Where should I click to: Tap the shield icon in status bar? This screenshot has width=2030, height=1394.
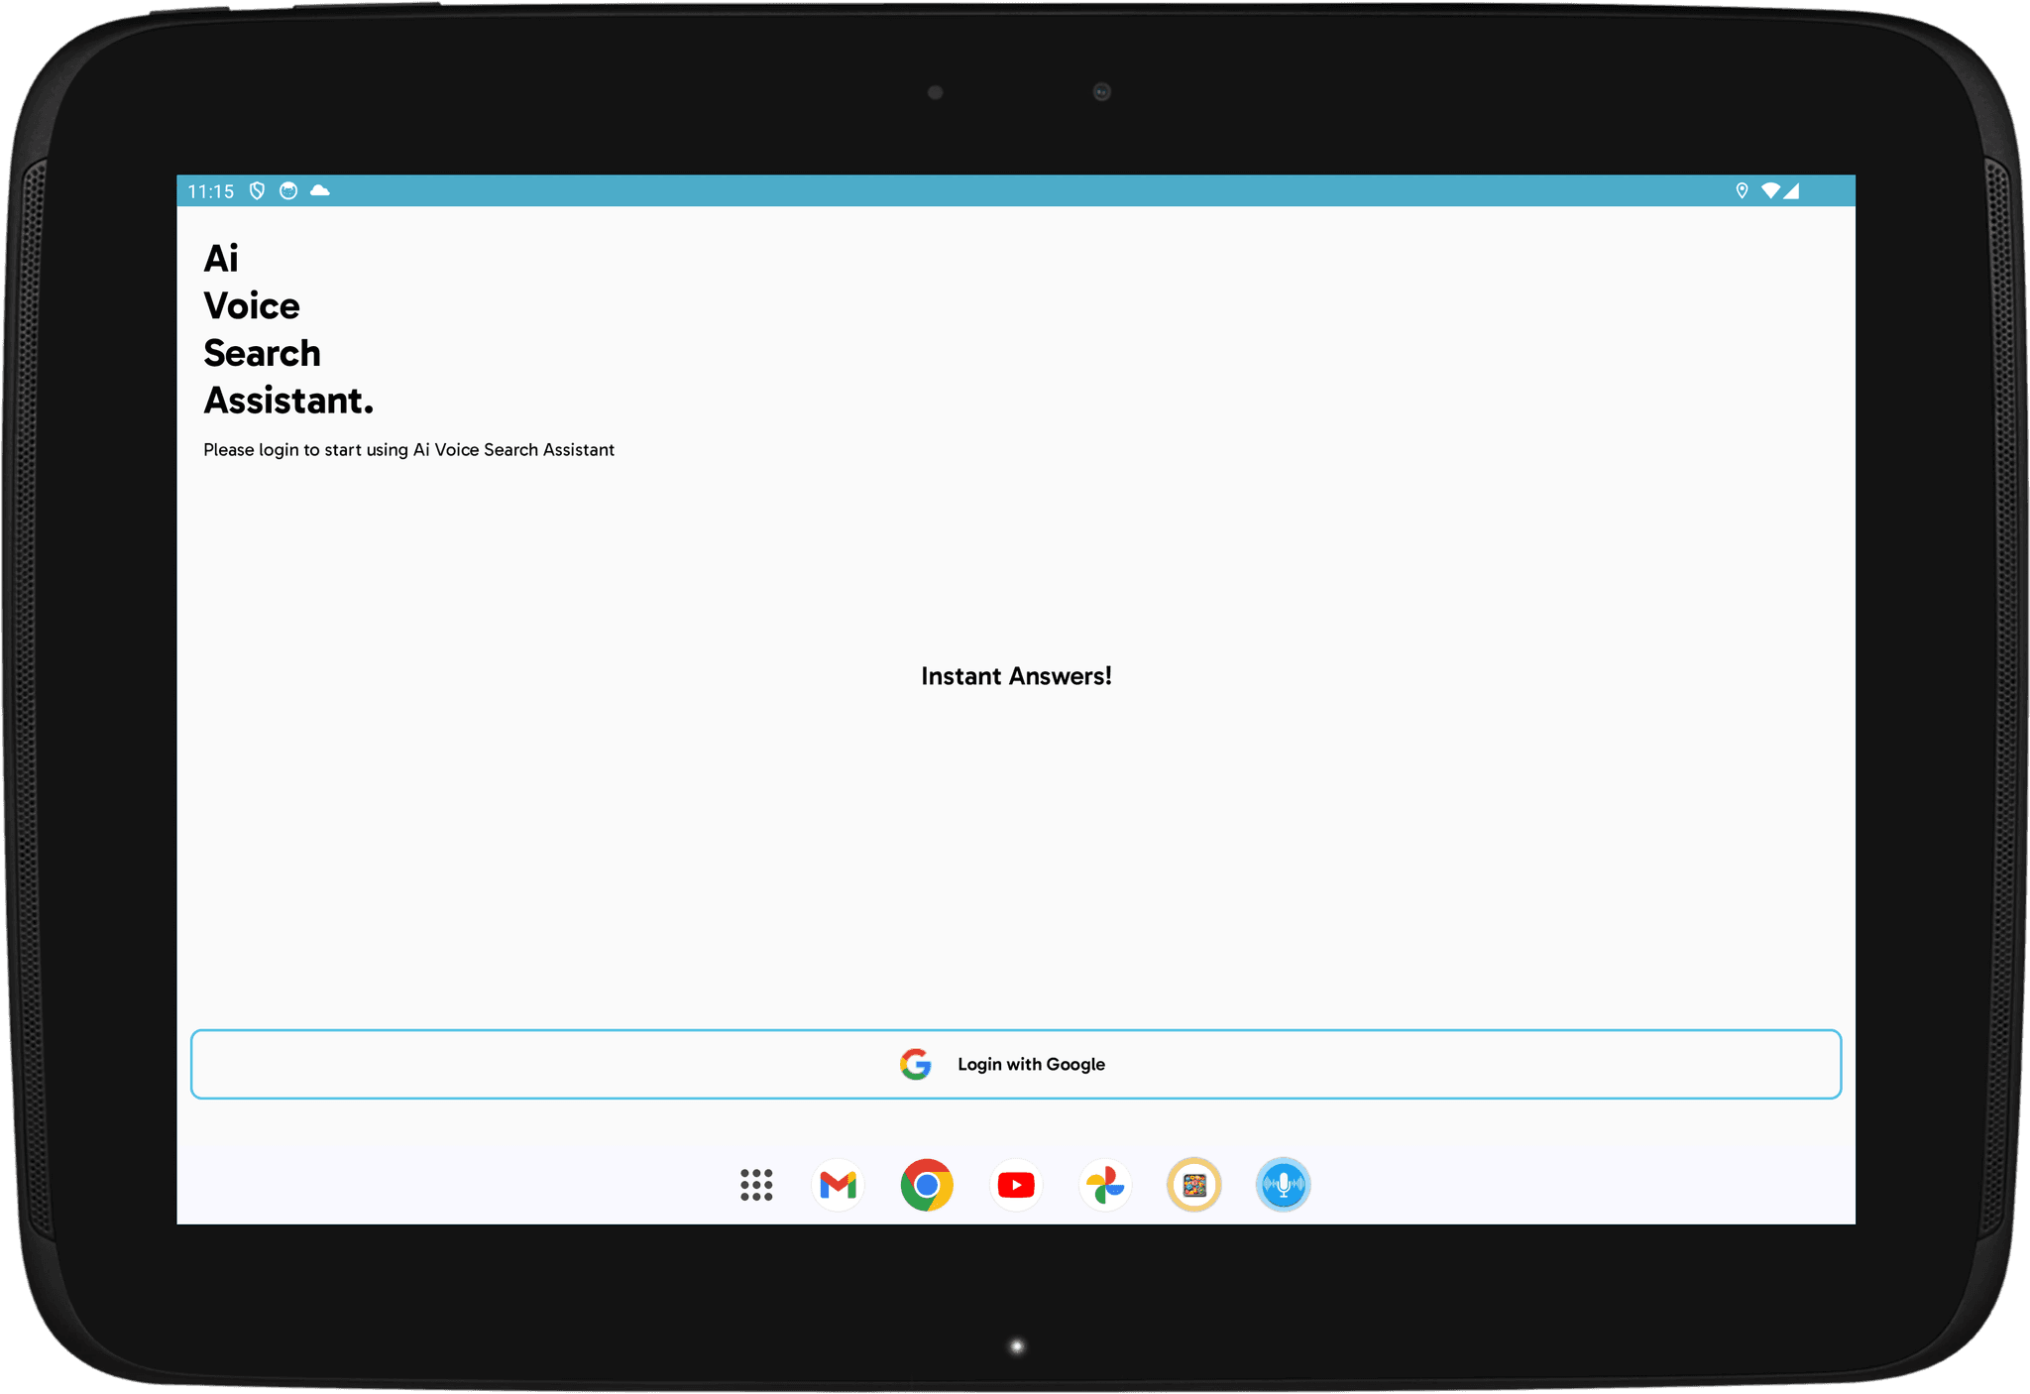[257, 190]
